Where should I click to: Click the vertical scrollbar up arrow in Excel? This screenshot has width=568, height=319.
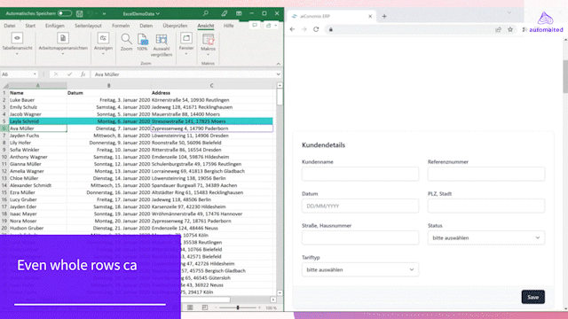[x=280, y=85]
